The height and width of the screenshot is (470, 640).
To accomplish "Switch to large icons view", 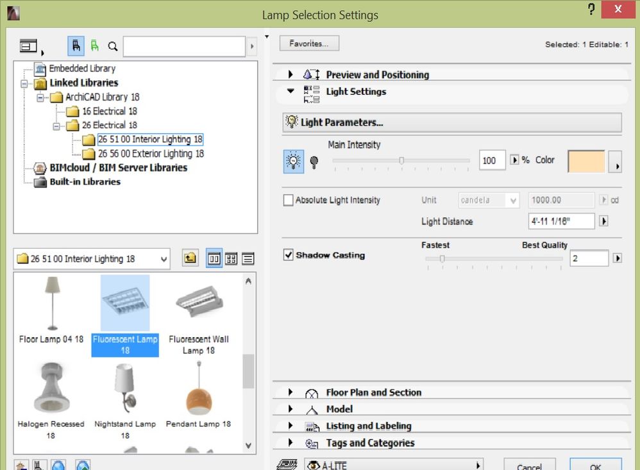I will pyautogui.click(x=214, y=258).
